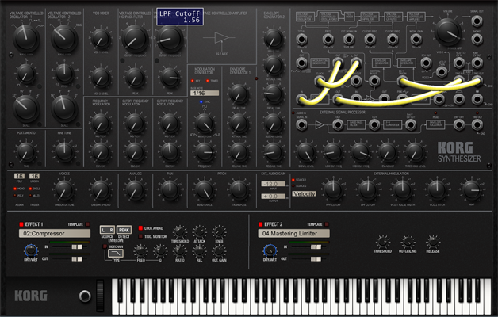Click the REV OUT jack

coord(426,63)
